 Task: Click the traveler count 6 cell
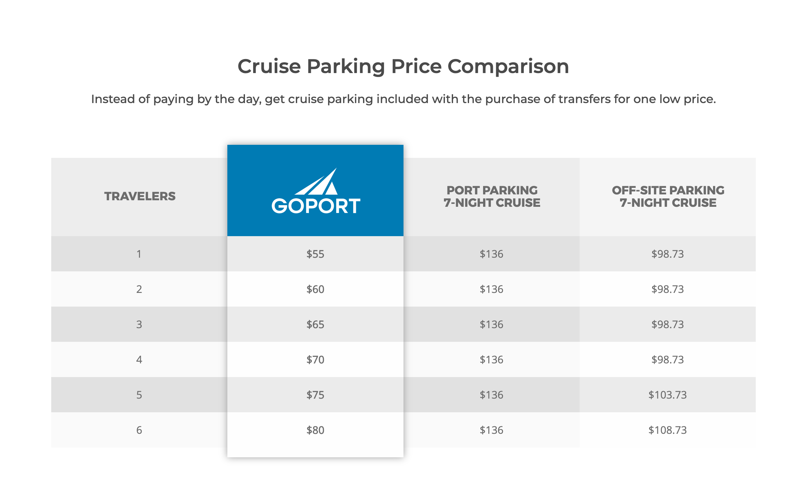(139, 430)
